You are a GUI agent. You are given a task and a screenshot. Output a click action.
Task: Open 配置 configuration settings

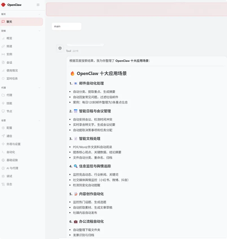21,128
